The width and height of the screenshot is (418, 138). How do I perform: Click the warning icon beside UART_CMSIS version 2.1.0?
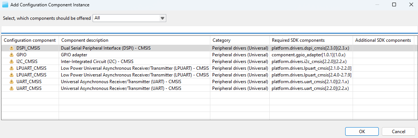(11, 82)
